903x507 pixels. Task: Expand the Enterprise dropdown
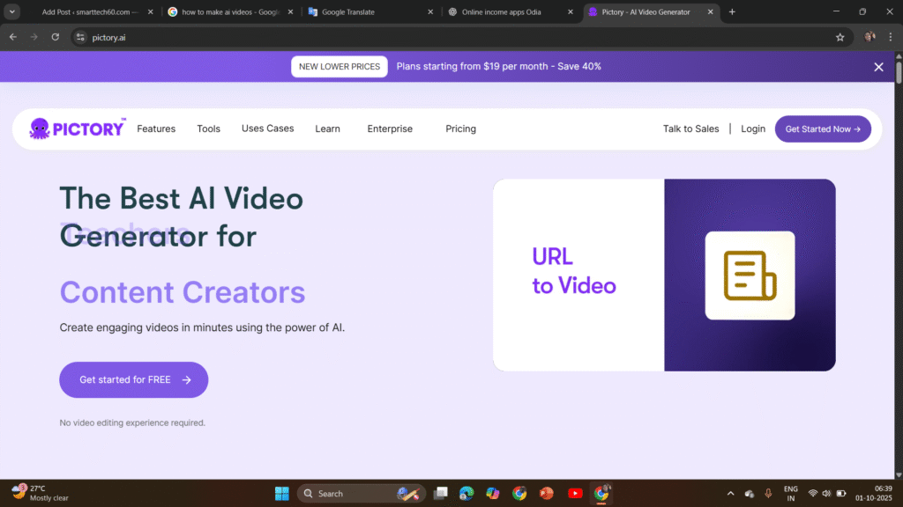pyautogui.click(x=390, y=129)
